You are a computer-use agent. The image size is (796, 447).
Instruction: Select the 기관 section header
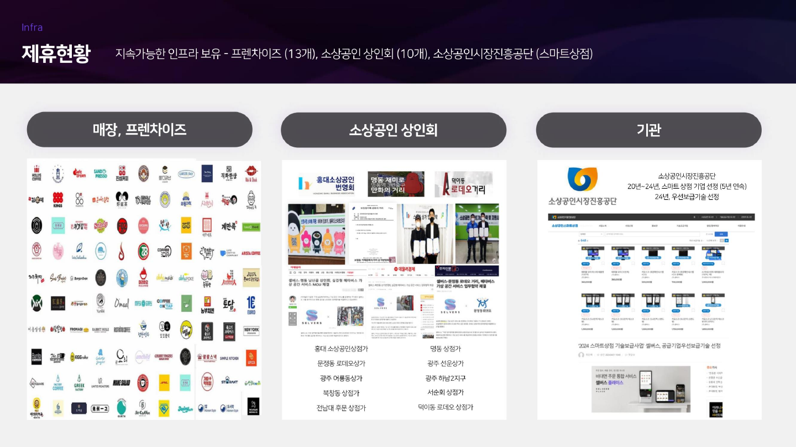tap(648, 130)
